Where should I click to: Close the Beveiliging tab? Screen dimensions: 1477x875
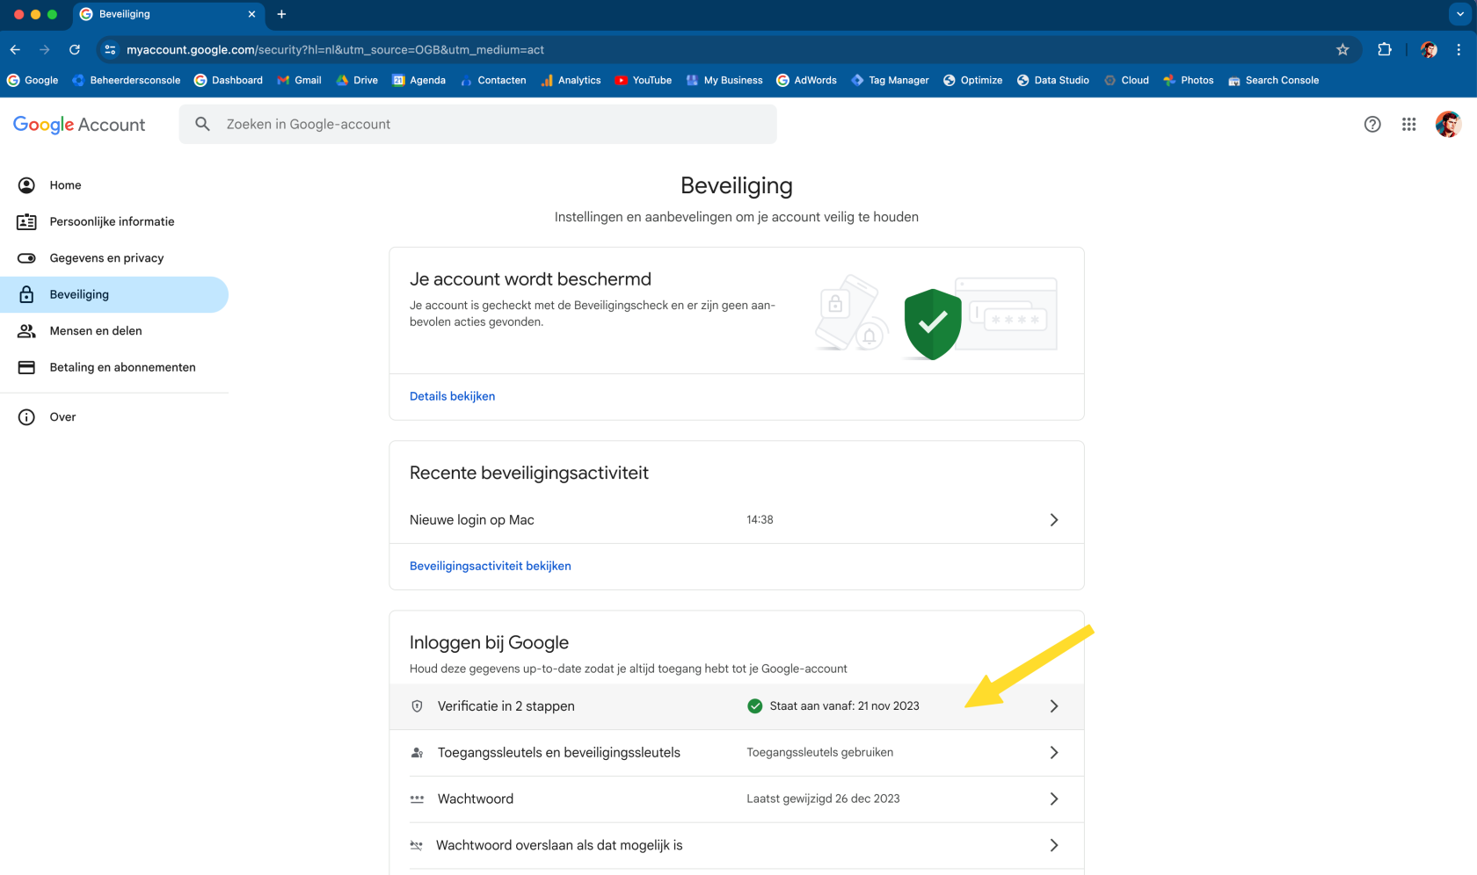[x=251, y=14]
